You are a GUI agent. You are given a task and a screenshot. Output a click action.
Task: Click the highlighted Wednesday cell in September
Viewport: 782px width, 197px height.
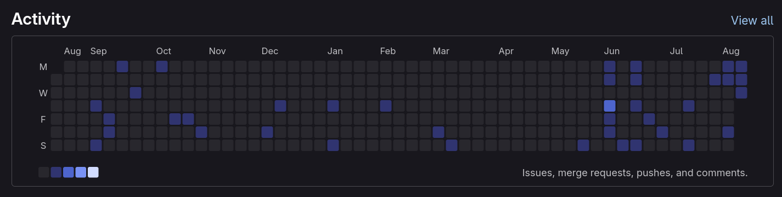[136, 92]
